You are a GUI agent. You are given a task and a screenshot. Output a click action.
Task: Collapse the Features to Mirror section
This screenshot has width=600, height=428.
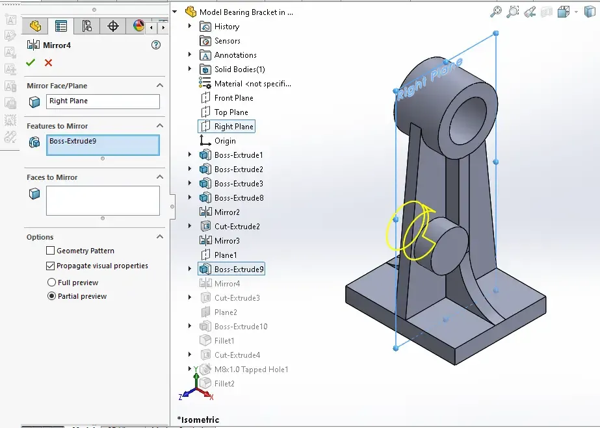(160, 126)
